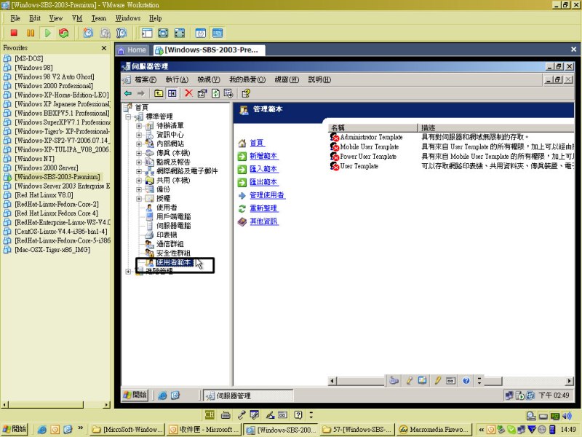Expand the 共用 (本機) tree node

[x=139, y=180]
